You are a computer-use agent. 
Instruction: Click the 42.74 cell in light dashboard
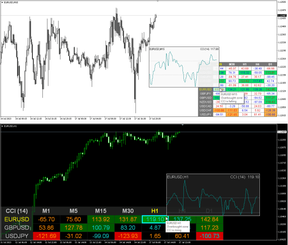[270, 81]
